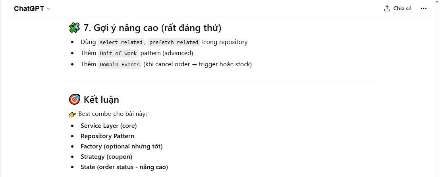This screenshot has width=440, height=177.
Task: Click "Factory (optional nhưng tốt)" bullet item
Action: [x=122, y=146]
